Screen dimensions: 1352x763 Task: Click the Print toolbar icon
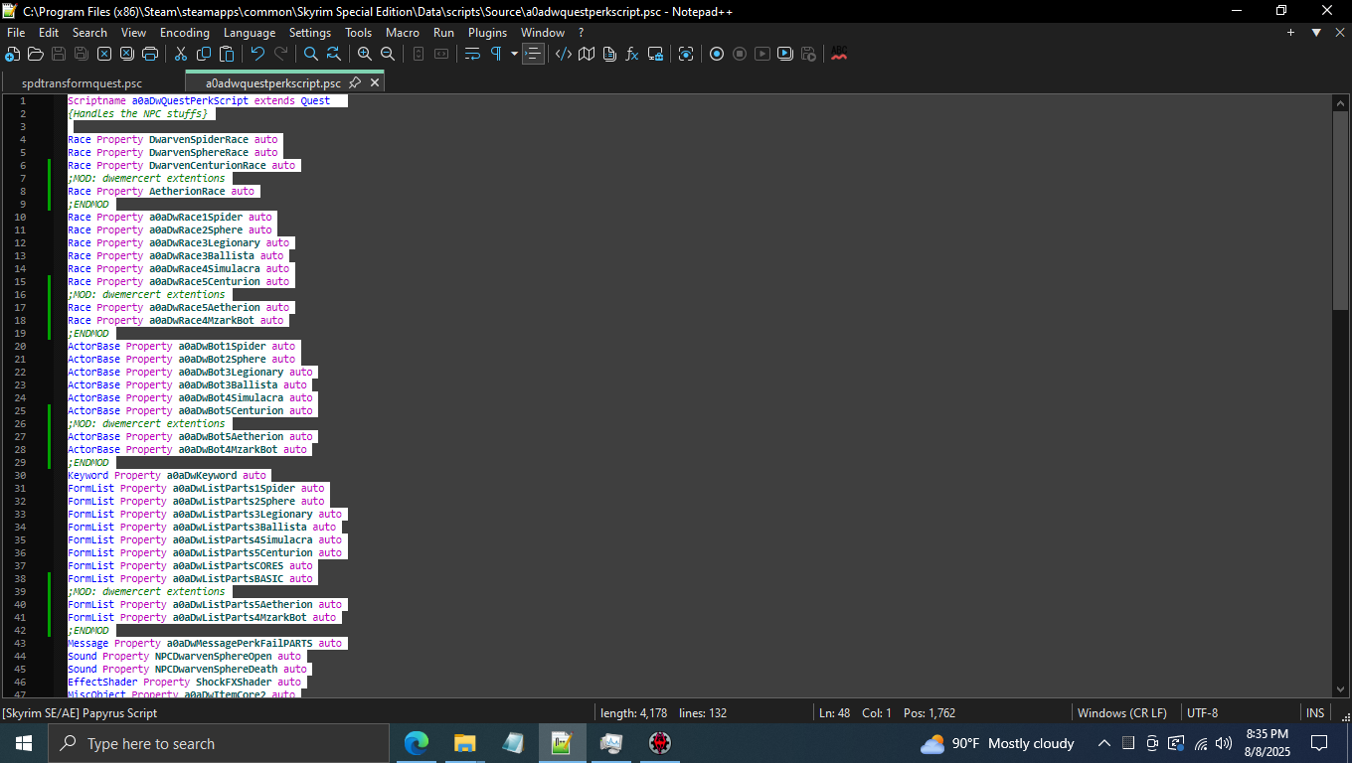[x=150, y=54]
